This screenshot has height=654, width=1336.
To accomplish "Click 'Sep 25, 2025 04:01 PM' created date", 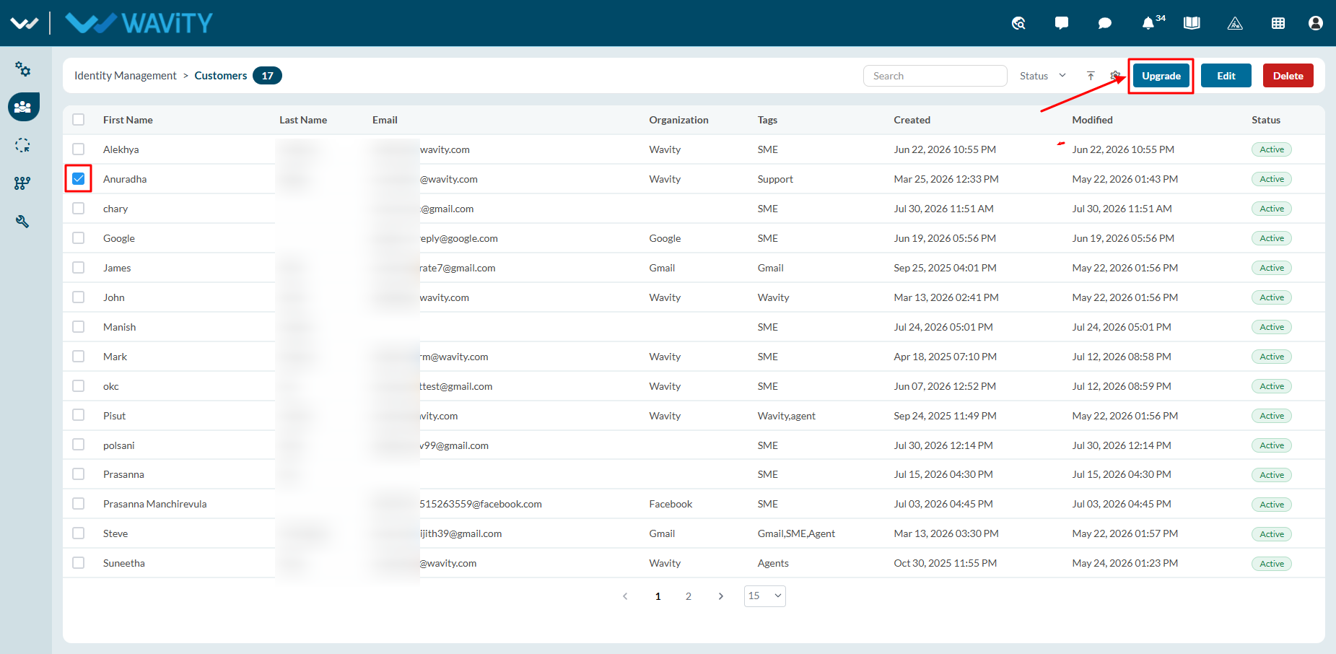I will click(945, 268).
